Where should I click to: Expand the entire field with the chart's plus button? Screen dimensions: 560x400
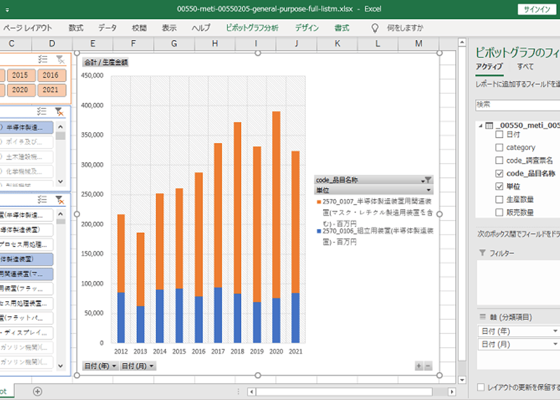point(419,365)
